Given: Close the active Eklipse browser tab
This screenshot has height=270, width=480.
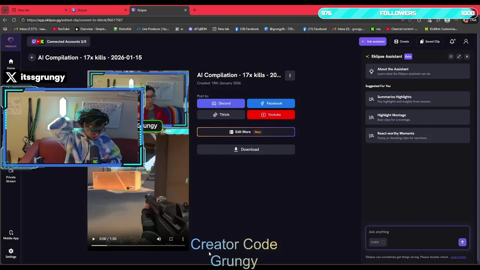Looking at the screenshot, I should tap(185, 10).
